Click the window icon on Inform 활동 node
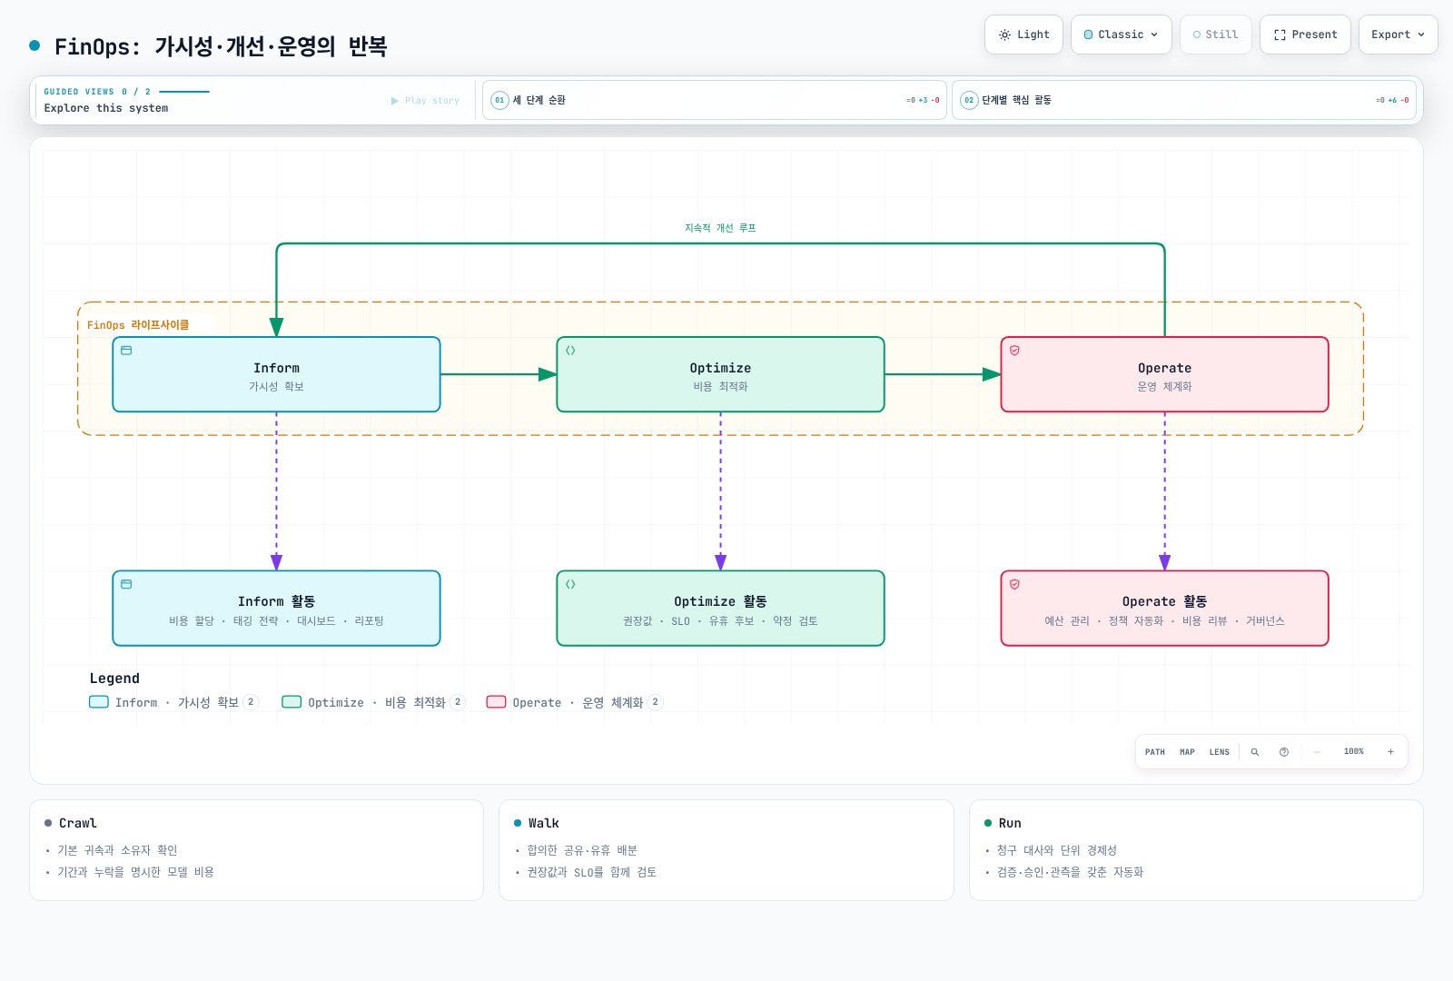Image resolution: width=1453 pixels, height=981 pixels. point(126,584)
